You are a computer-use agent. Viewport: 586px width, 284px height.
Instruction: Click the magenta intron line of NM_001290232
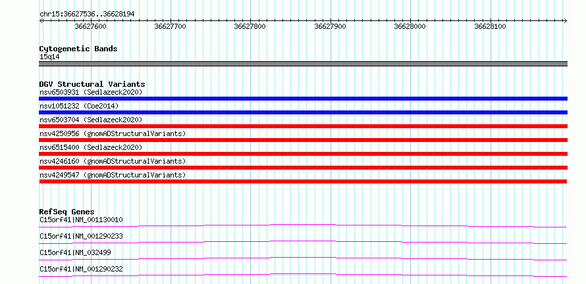(x=303, y=275)
